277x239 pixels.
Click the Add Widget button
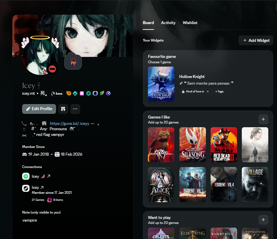[x=256, y=41]
